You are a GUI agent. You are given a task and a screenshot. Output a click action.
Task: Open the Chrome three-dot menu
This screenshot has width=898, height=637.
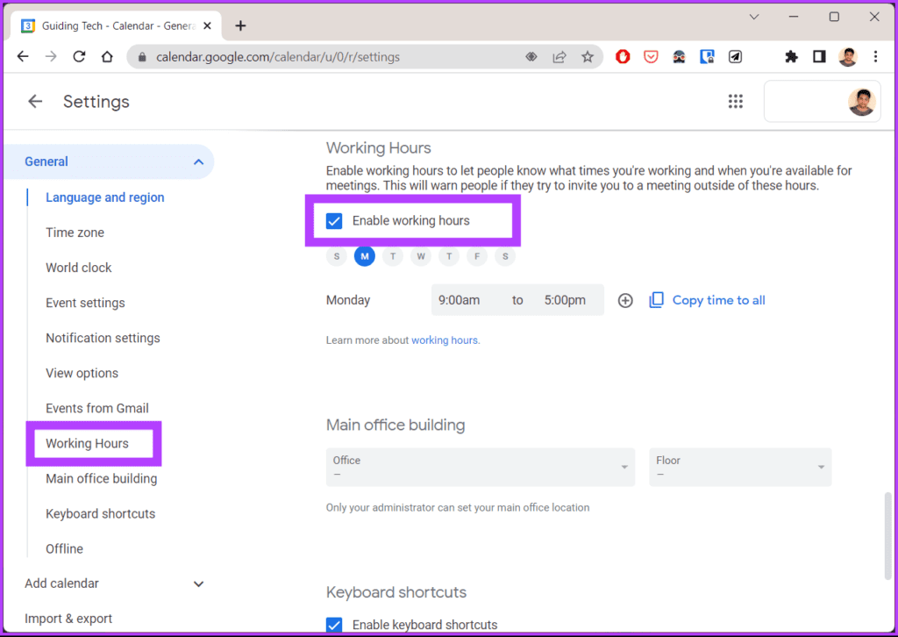point(875,57)
